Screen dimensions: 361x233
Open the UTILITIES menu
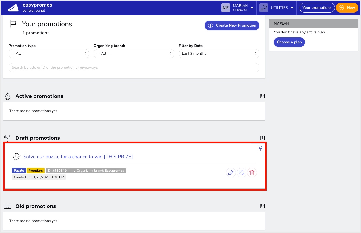click(x=280, y=7)
